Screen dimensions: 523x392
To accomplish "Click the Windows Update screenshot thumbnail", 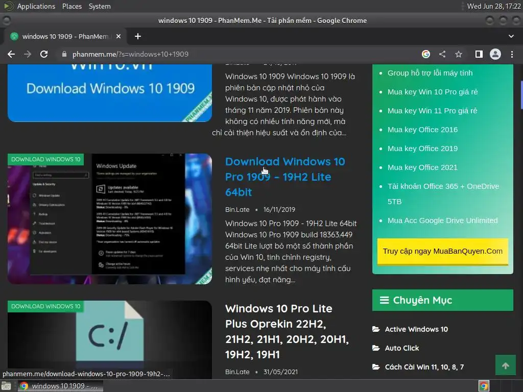I will pos(110,218).
